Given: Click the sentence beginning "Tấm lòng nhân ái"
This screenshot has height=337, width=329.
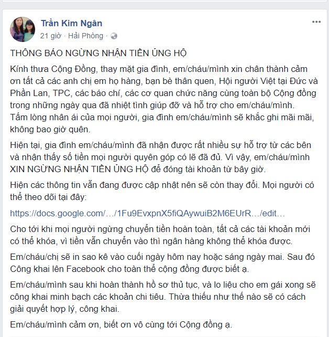Looking at the screenshot, I should (x=162, y=123).
